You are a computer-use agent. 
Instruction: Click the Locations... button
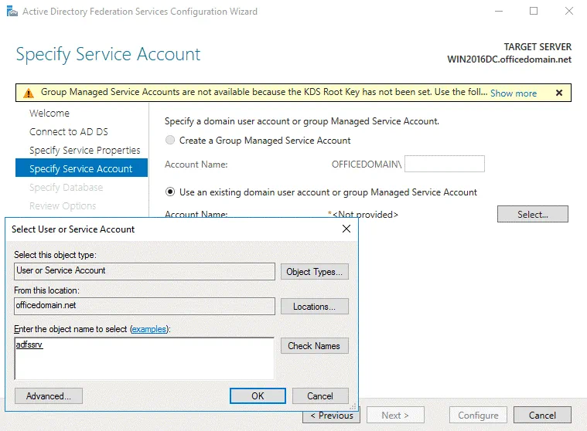(314, 307)
